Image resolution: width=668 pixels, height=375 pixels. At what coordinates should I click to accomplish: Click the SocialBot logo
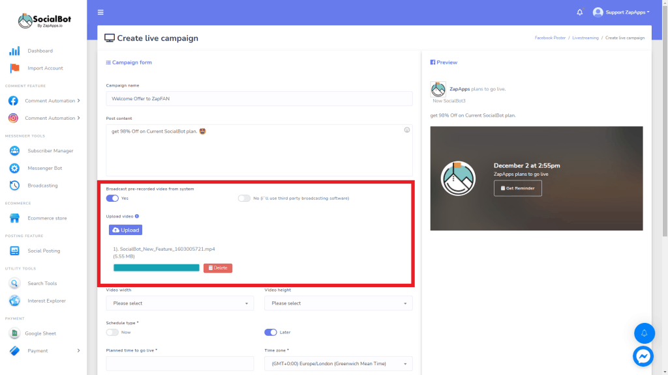tap(44, 20)
